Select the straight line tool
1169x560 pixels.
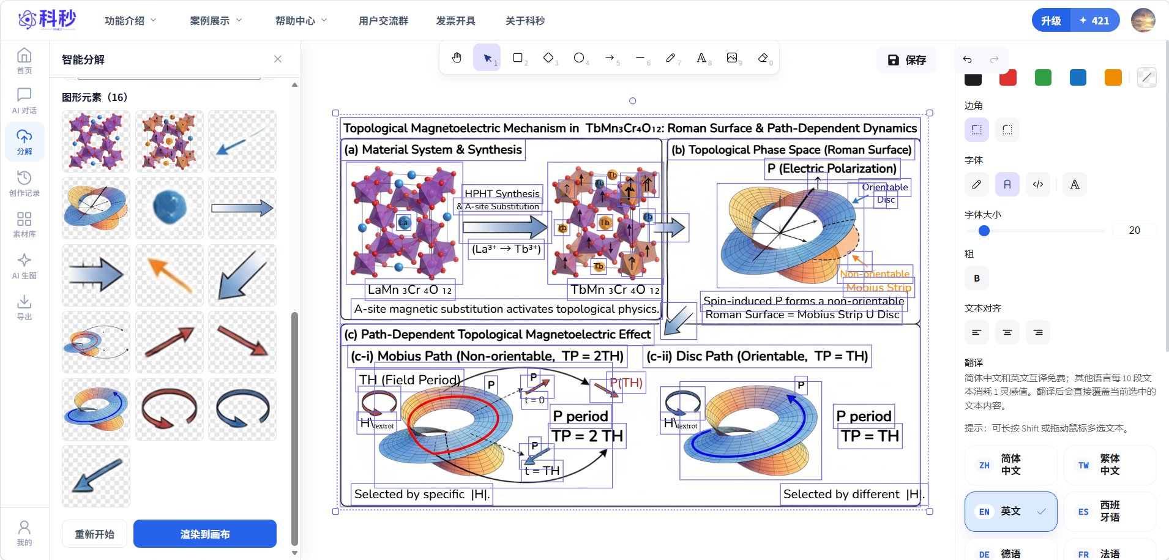(640, 58)
